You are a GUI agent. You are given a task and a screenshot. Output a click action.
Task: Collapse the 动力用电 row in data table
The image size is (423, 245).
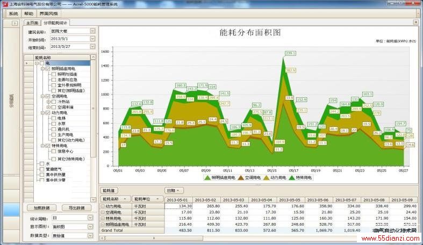coord(103,206)
